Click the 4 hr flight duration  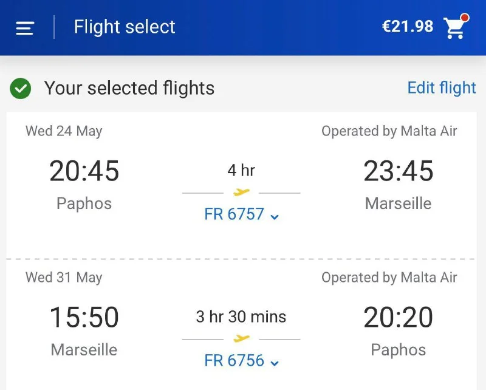pos(241,171)
